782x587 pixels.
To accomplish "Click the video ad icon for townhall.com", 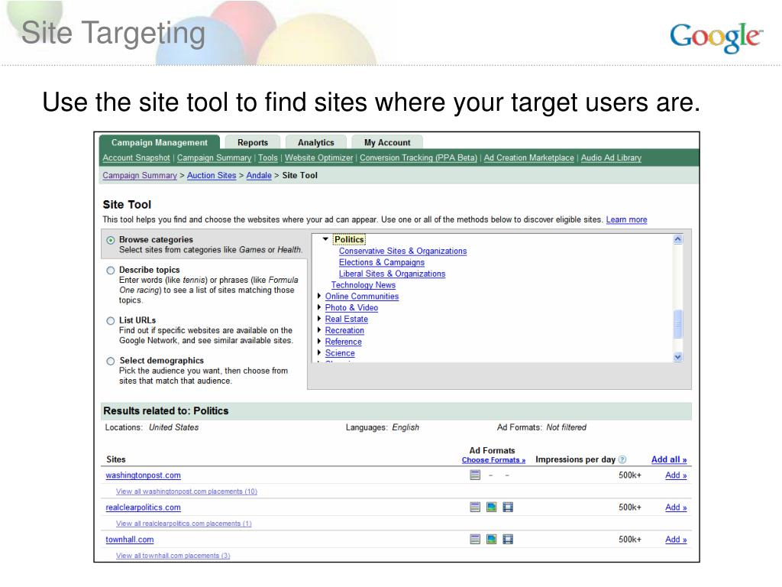I will click(508, 539).
